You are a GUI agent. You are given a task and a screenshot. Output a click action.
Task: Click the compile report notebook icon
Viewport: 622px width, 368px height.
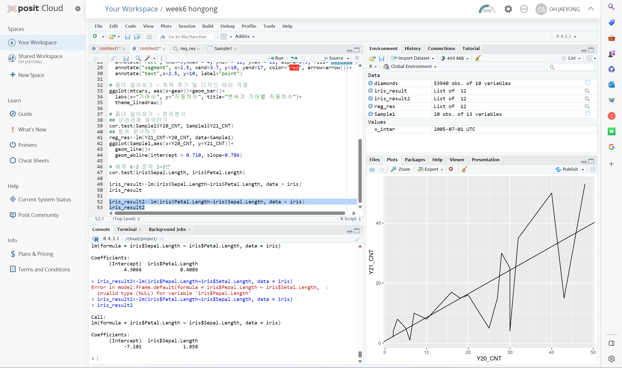(x=164, y=58)
